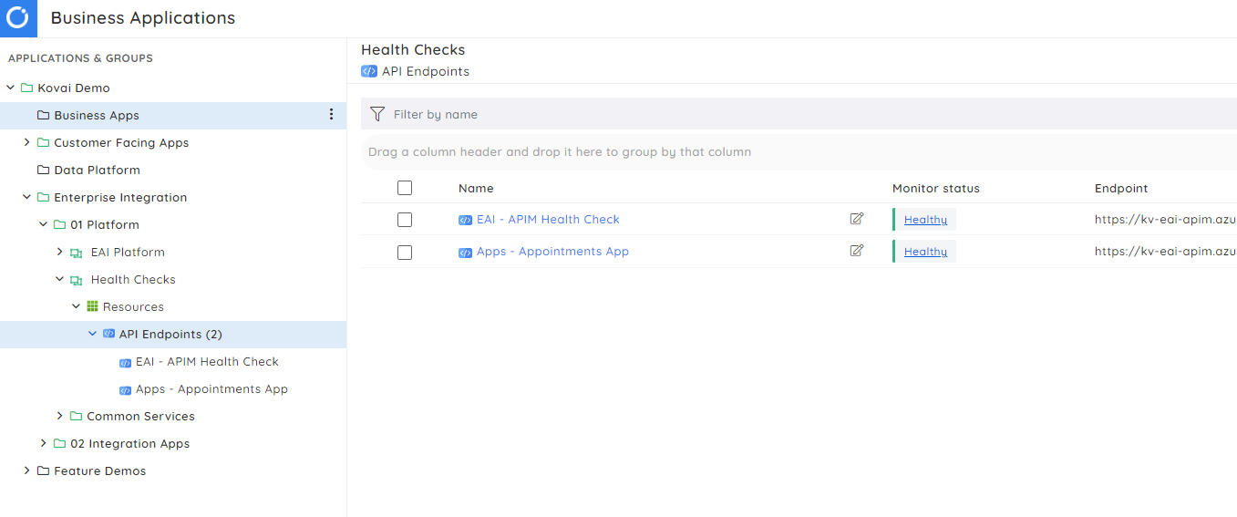Click the app logo in top-left corner
This screenshot has width=1237, height=517.
point(18,18)
